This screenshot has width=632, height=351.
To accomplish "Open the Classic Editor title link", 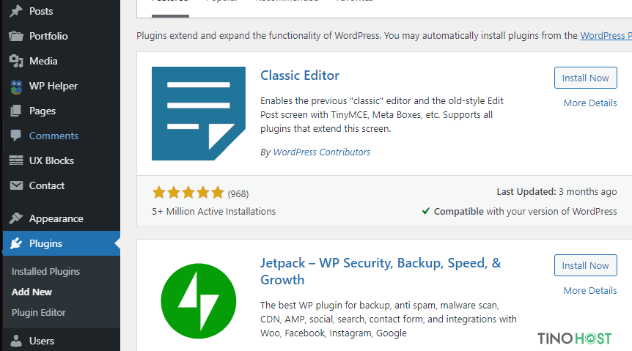I will [x=299, y=75].
